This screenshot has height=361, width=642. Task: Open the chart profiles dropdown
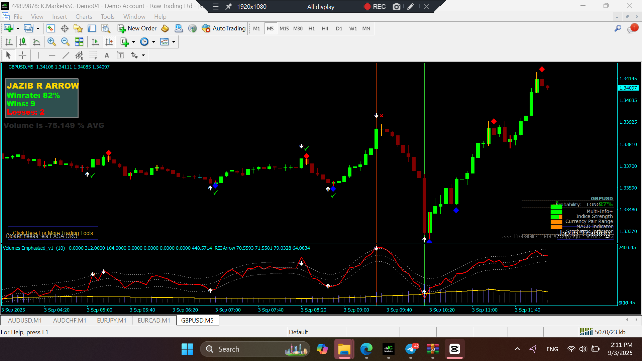38,28
